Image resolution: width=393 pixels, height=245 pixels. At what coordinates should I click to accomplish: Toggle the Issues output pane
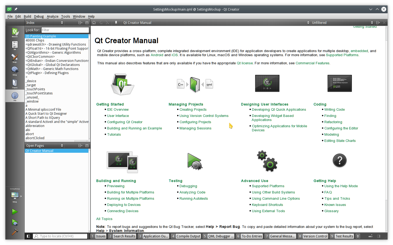pyautogui.click(x=98, y=236)
